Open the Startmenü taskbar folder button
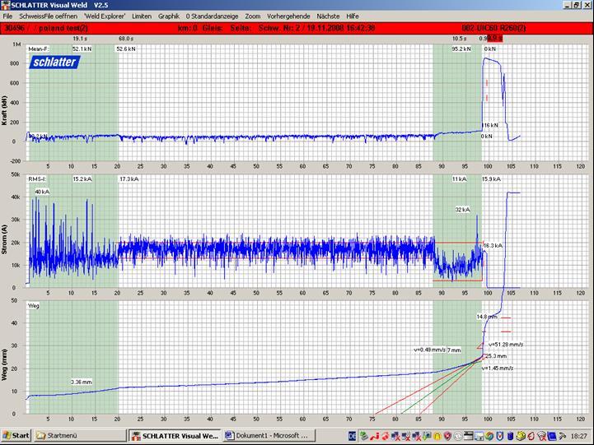The image size is (594, 445). coord(80,436)
